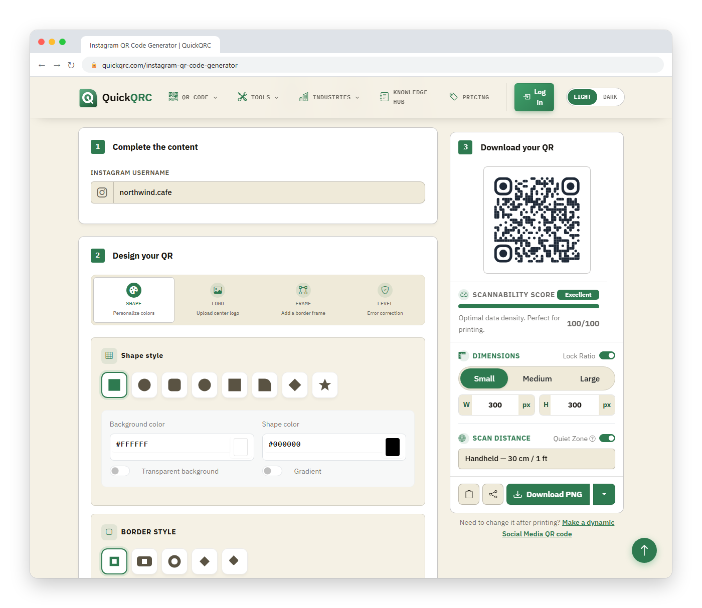Image resolution: width=702 pixels, height=608 pixels.
Task: Go back using the browser back arrow
Action: (x=42, y=65)
